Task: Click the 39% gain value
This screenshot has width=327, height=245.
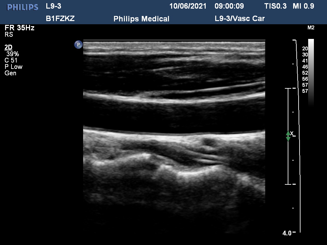Action: (x=13, y=54)
